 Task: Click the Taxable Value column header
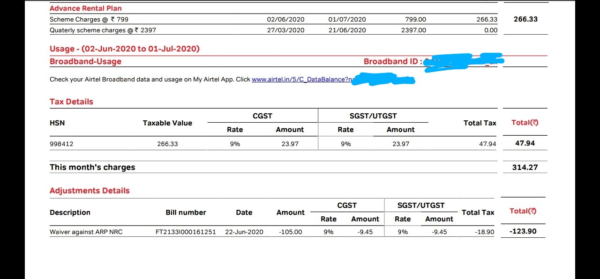pos(167,123)
